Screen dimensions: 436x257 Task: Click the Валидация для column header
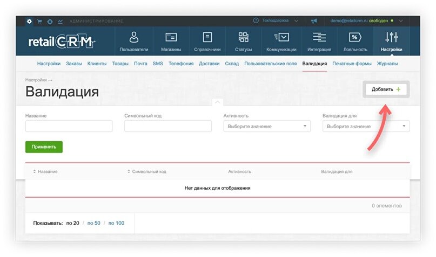coord(337,172)
